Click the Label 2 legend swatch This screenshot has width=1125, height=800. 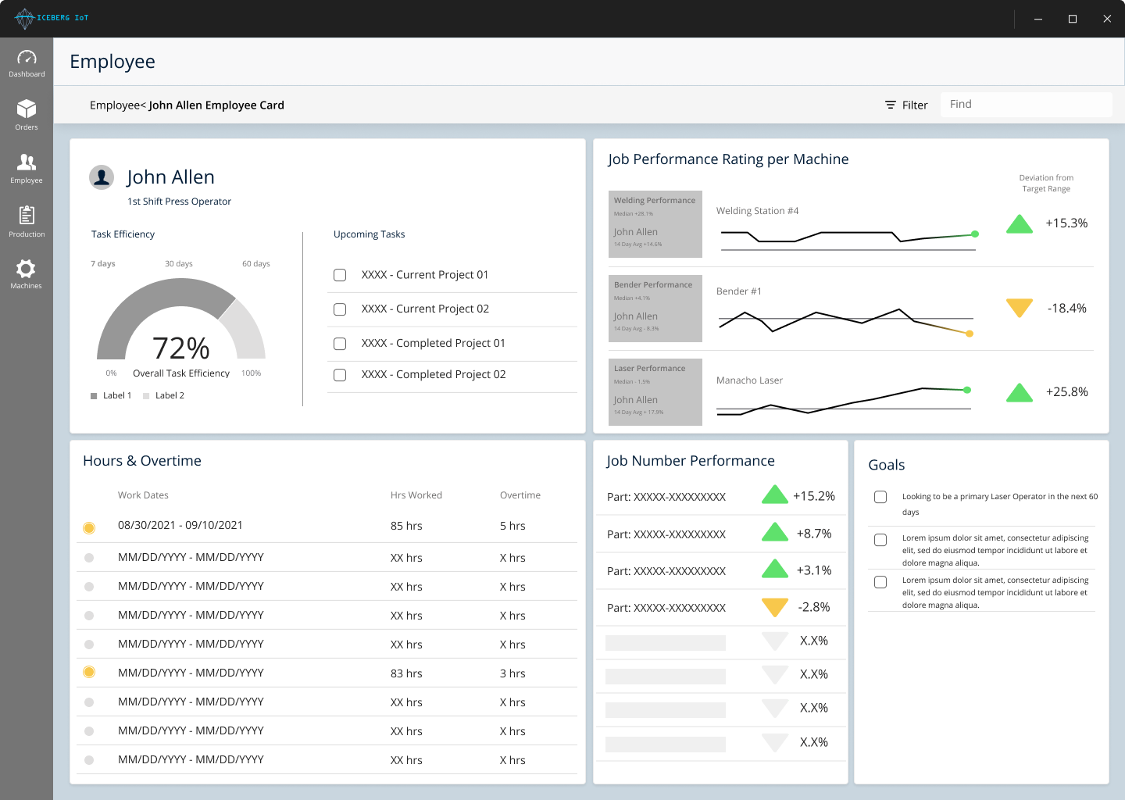[146, 396]
